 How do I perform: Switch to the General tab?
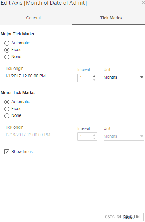coord(33,18)
